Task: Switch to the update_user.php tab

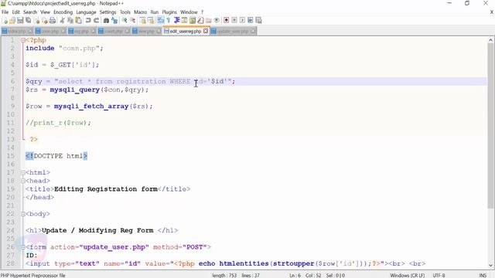Action: click(x=234, y=31)
